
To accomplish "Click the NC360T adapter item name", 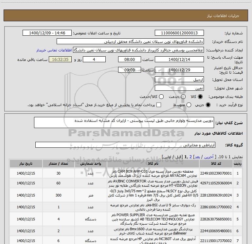I will point(153,241).
